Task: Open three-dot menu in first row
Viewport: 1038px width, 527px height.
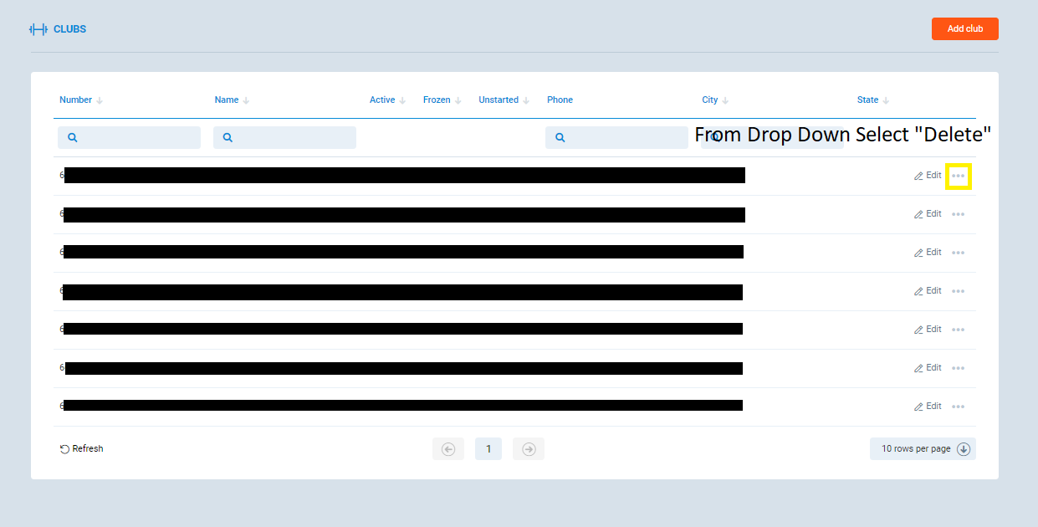Action: click(958, 176)
